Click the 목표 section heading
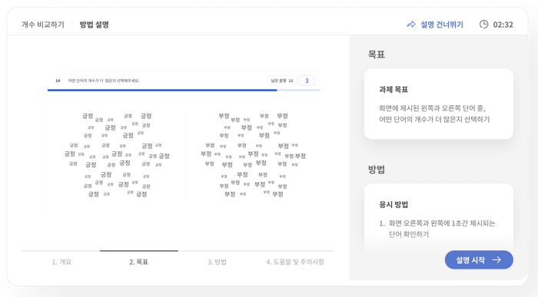This screenshot has width=538, height=297. [377, 54]
